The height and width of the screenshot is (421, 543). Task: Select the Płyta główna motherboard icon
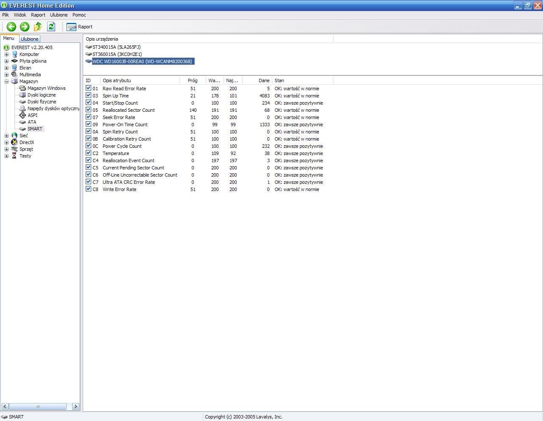[15, 61]
